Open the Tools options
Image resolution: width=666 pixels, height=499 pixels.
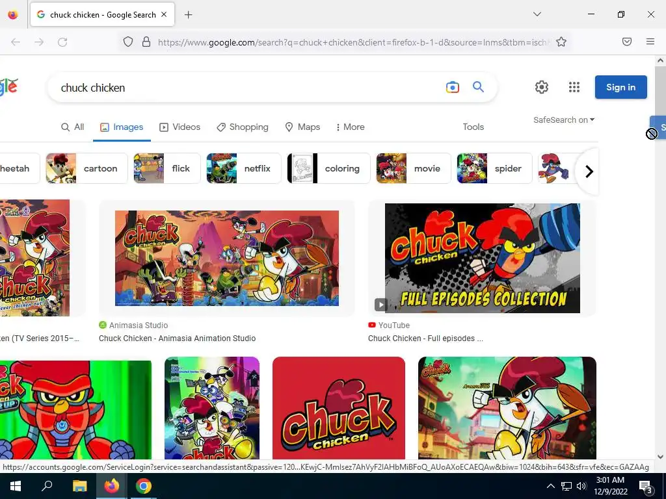point(473,127)
